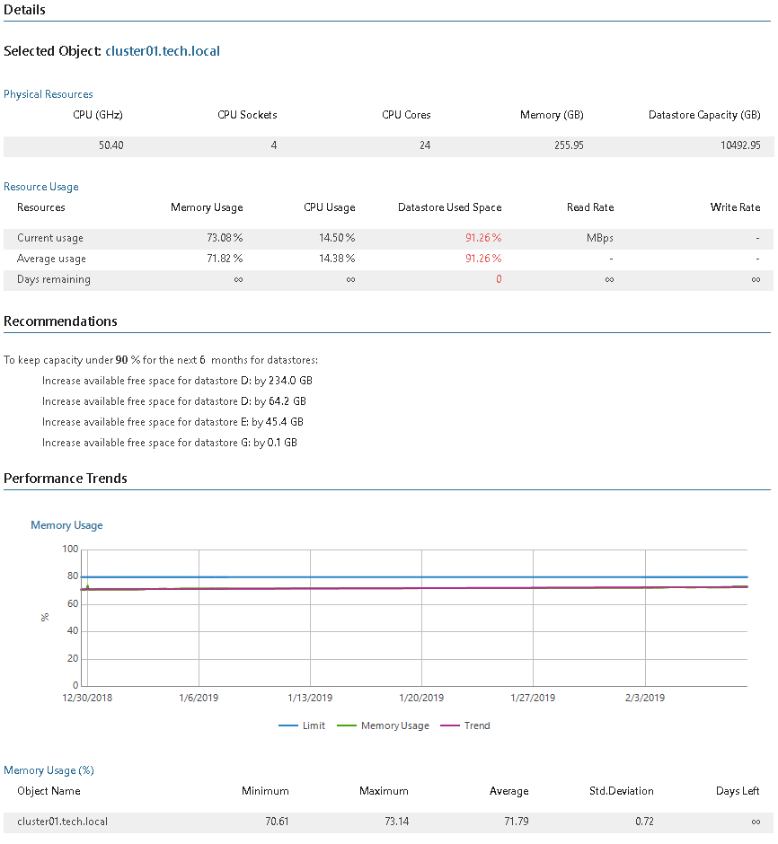Select the datastore capacity value 10492.95

click(740, 145)
